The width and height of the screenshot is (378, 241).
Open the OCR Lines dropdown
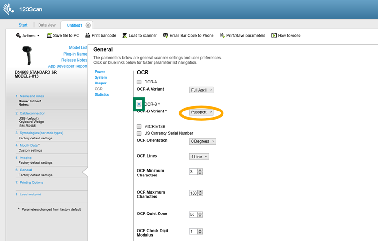[x=199, y=157]
